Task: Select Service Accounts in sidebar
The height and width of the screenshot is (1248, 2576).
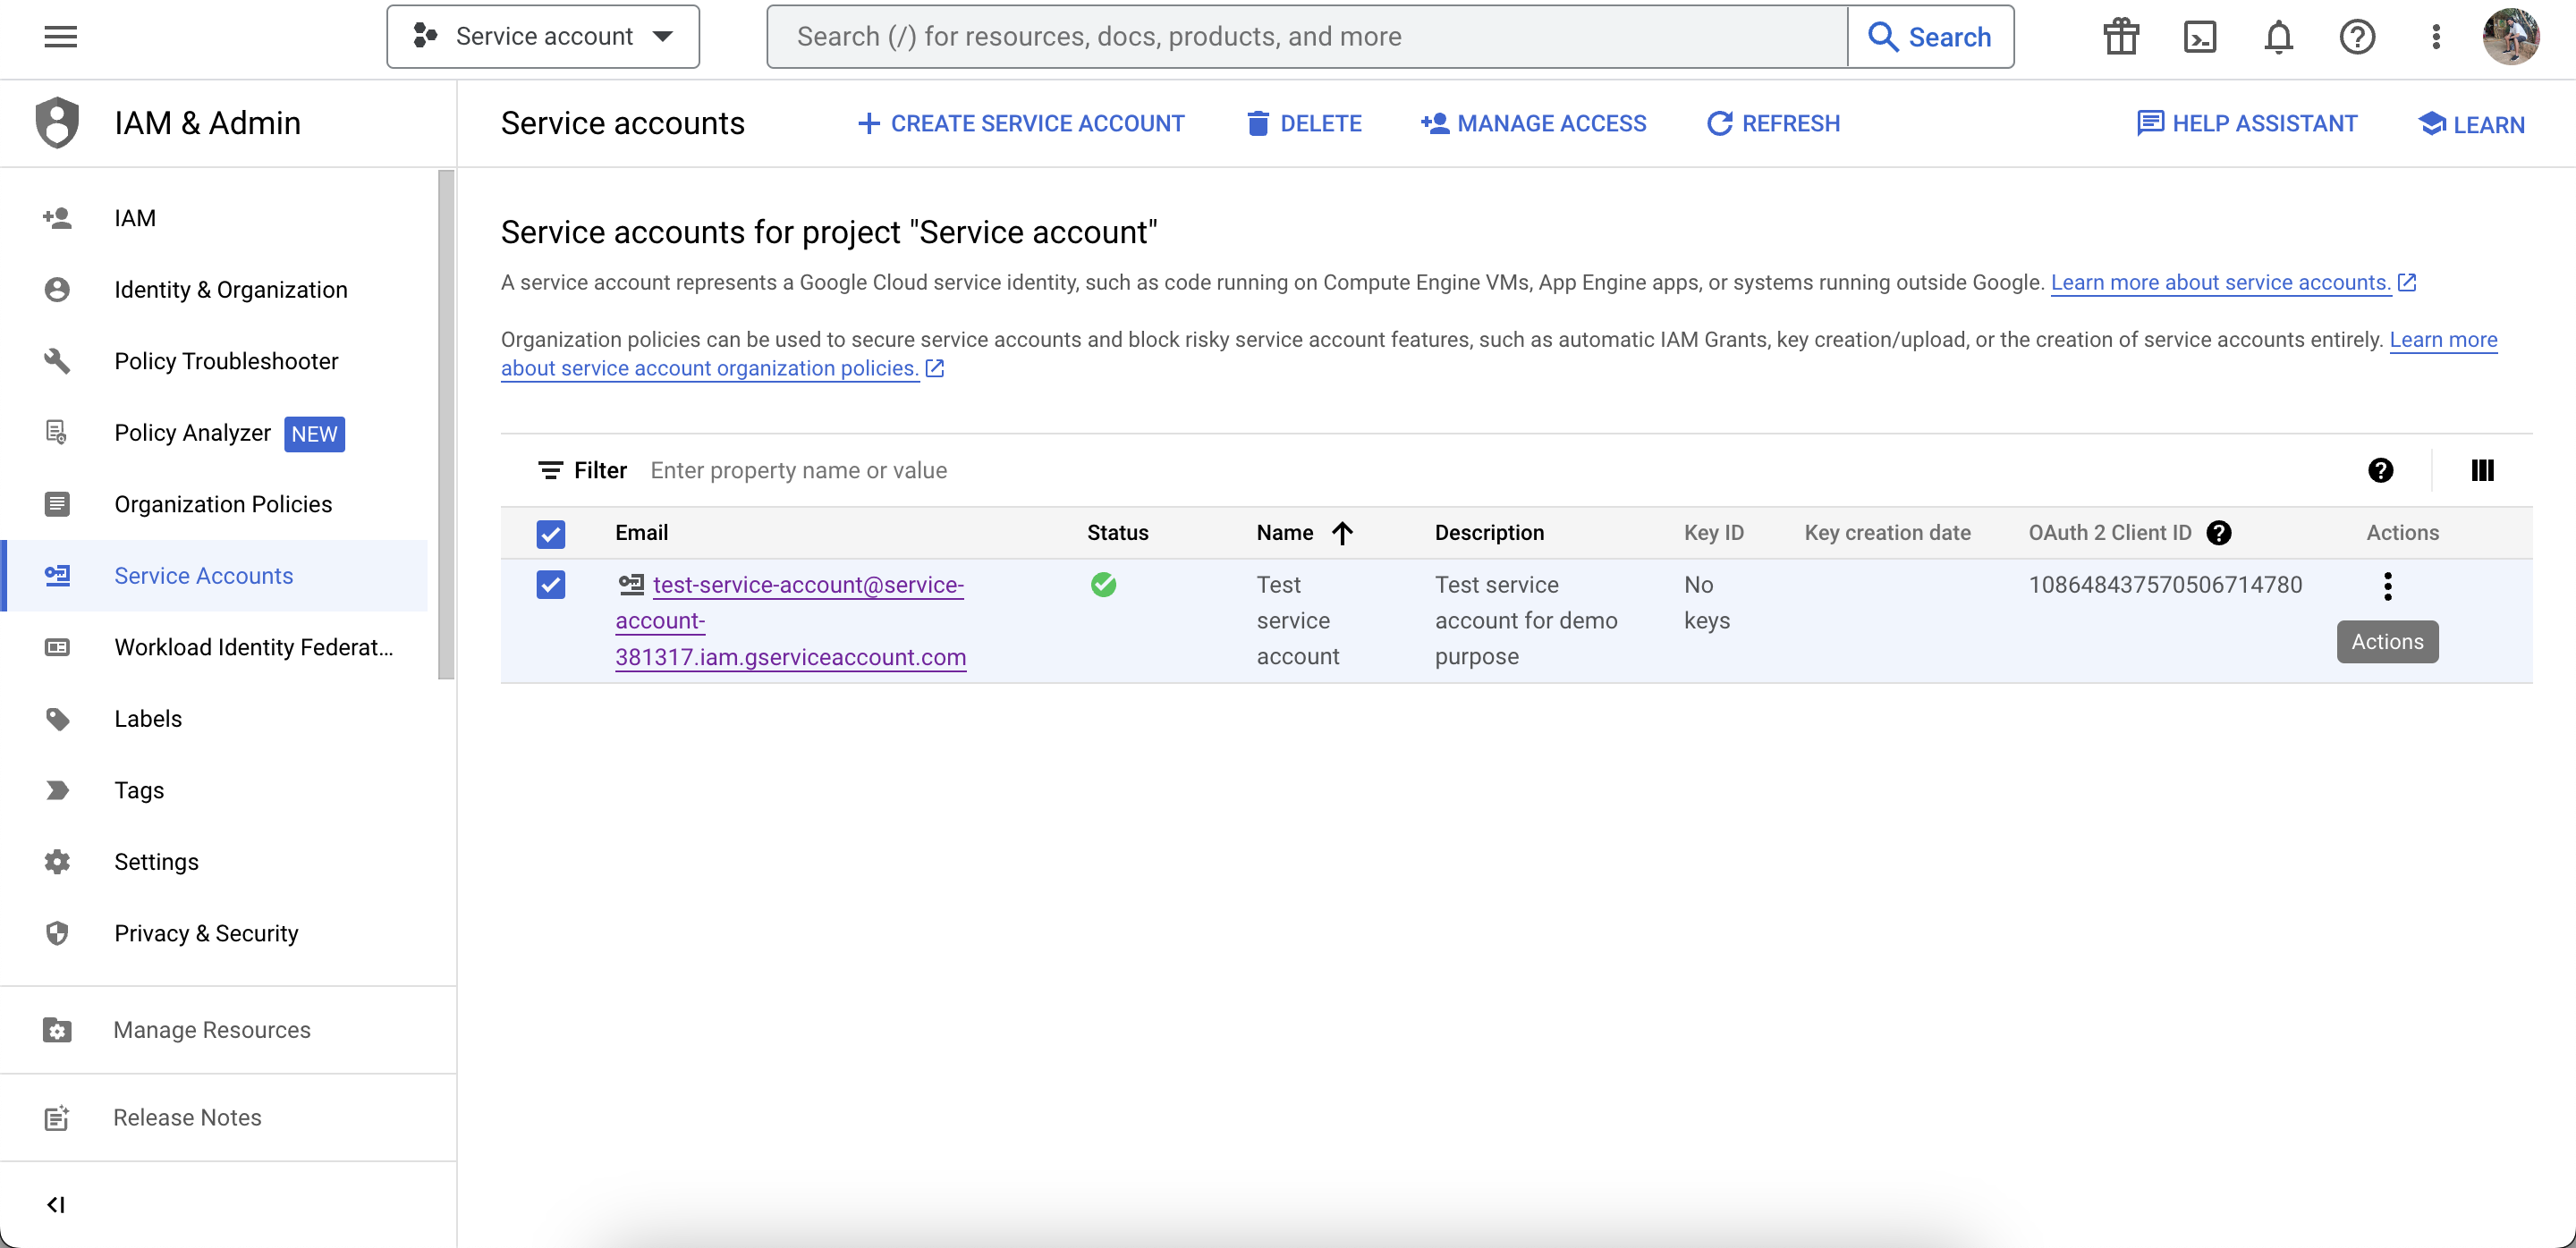Action: 214,576
